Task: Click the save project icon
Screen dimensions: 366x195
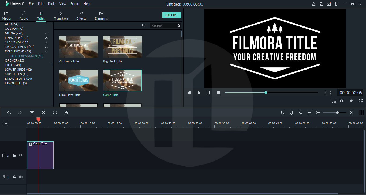Action: coord(321,4)
